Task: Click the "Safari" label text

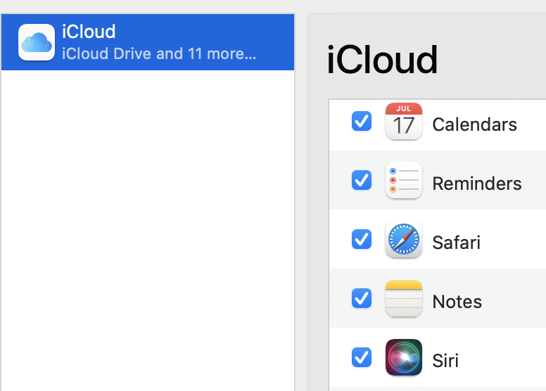Action: pos(456,243)
